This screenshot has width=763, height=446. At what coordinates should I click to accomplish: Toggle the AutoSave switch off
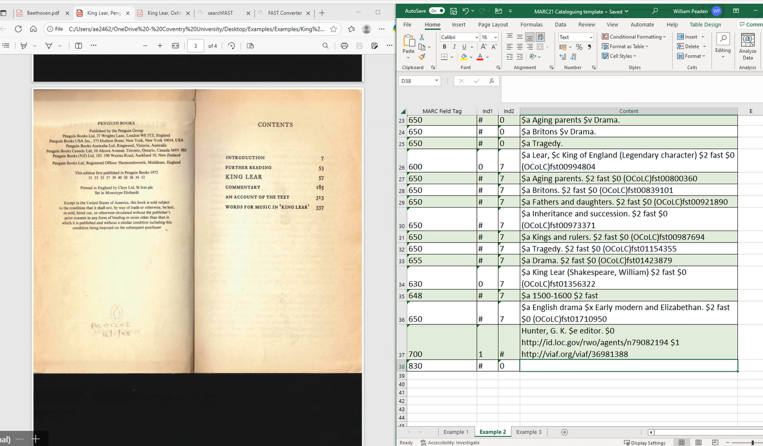tap(436, 11)
